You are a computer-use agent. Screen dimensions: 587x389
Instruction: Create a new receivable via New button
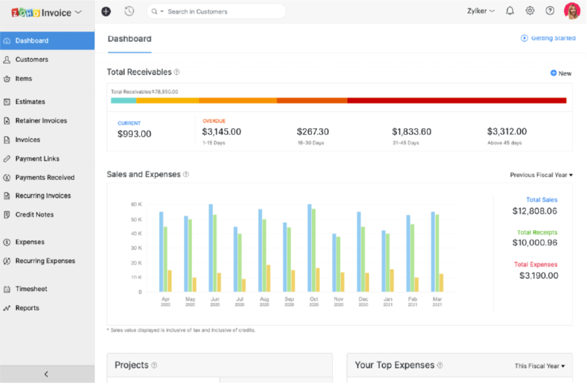click(x=560, y=73)
